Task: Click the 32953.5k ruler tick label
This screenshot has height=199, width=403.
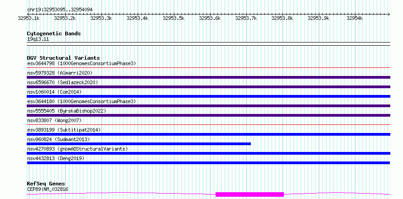Action: (174, 18)
